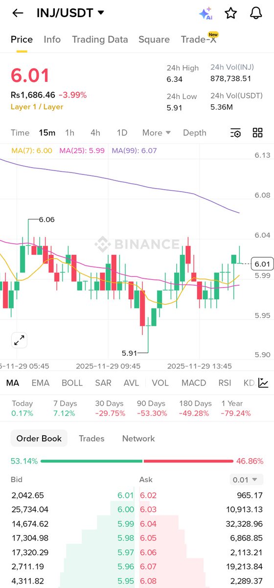The height and width of the screenshot is (588, 274).
Task: Tap the large 6.01 price headline
Action: coord(30,76)
